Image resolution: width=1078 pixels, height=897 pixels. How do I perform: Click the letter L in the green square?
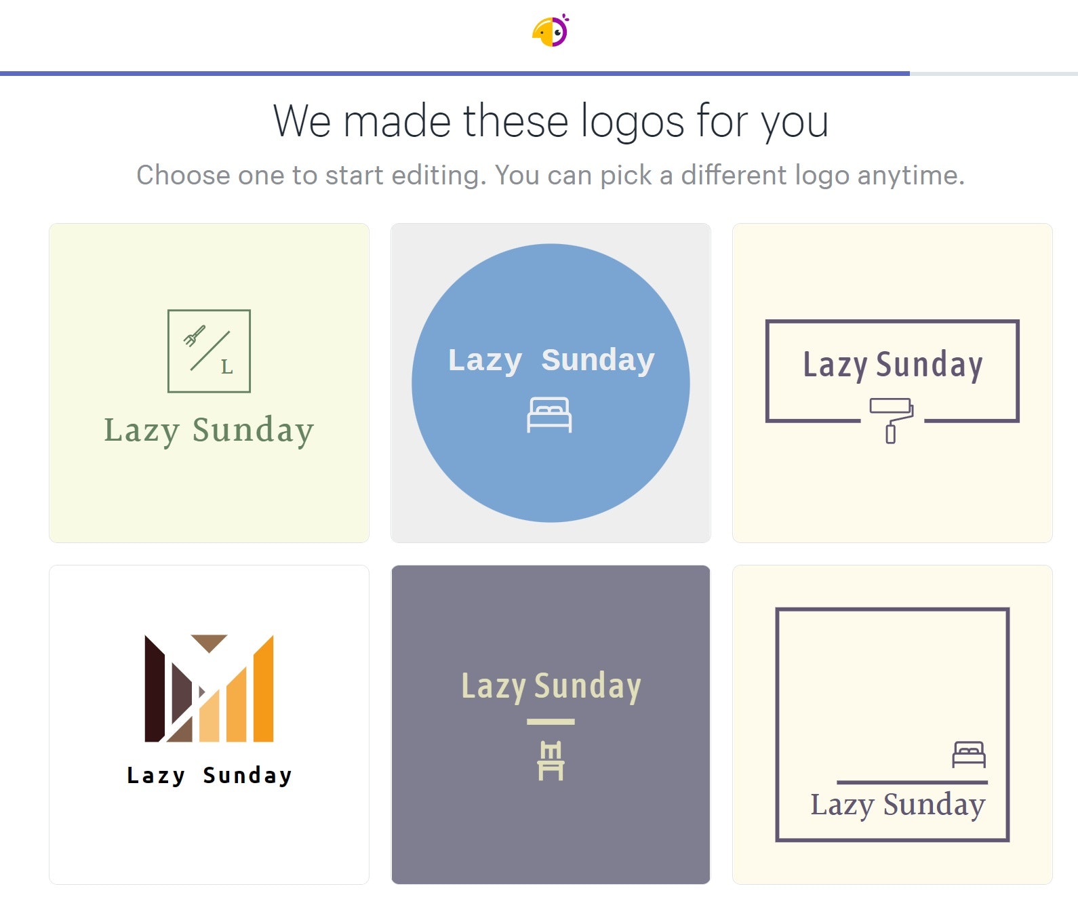tap(226, 367)
